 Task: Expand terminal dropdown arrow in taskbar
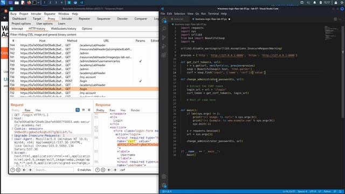tap(38, 3)
